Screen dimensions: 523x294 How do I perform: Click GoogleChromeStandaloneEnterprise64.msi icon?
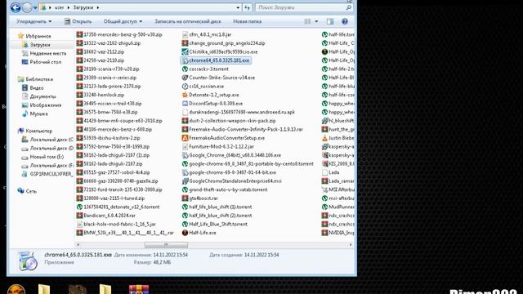tap(186, 181)
